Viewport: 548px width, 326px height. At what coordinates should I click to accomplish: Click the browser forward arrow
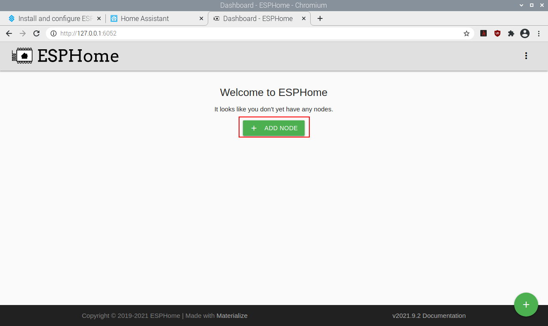click(x=23, y=33)
